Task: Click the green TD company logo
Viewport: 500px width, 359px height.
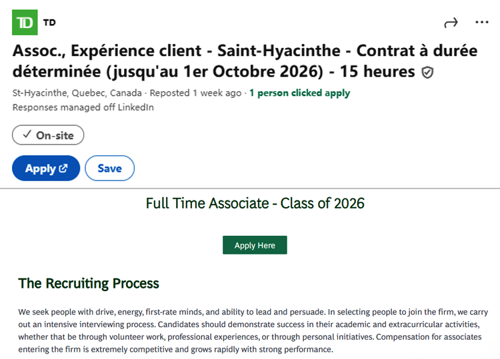Action: point(25,22)
